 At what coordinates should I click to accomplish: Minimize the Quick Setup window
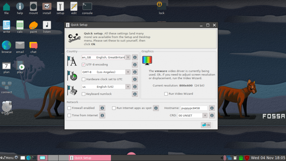point(201,25)
